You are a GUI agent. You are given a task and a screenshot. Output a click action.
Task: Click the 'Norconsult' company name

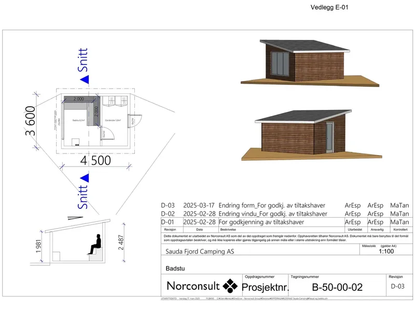193,286
